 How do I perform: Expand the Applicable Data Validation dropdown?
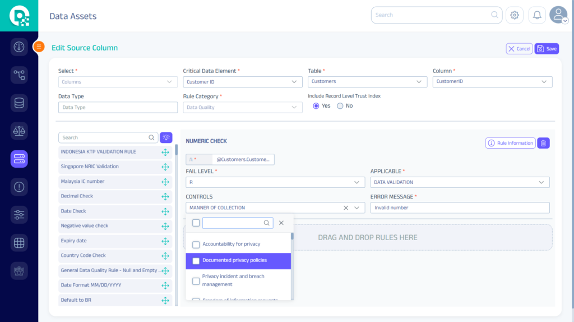pos(460,182)
